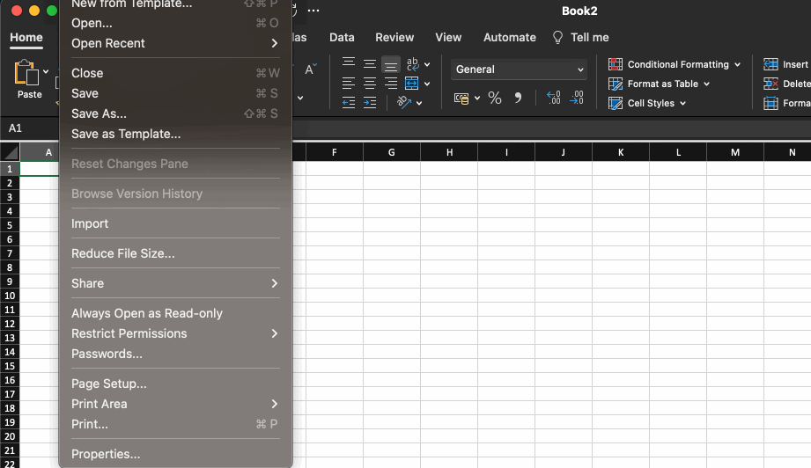Toggle center horizontal text alignment
811x468 pixels.
pyautogui.click(x=370, y=84)
